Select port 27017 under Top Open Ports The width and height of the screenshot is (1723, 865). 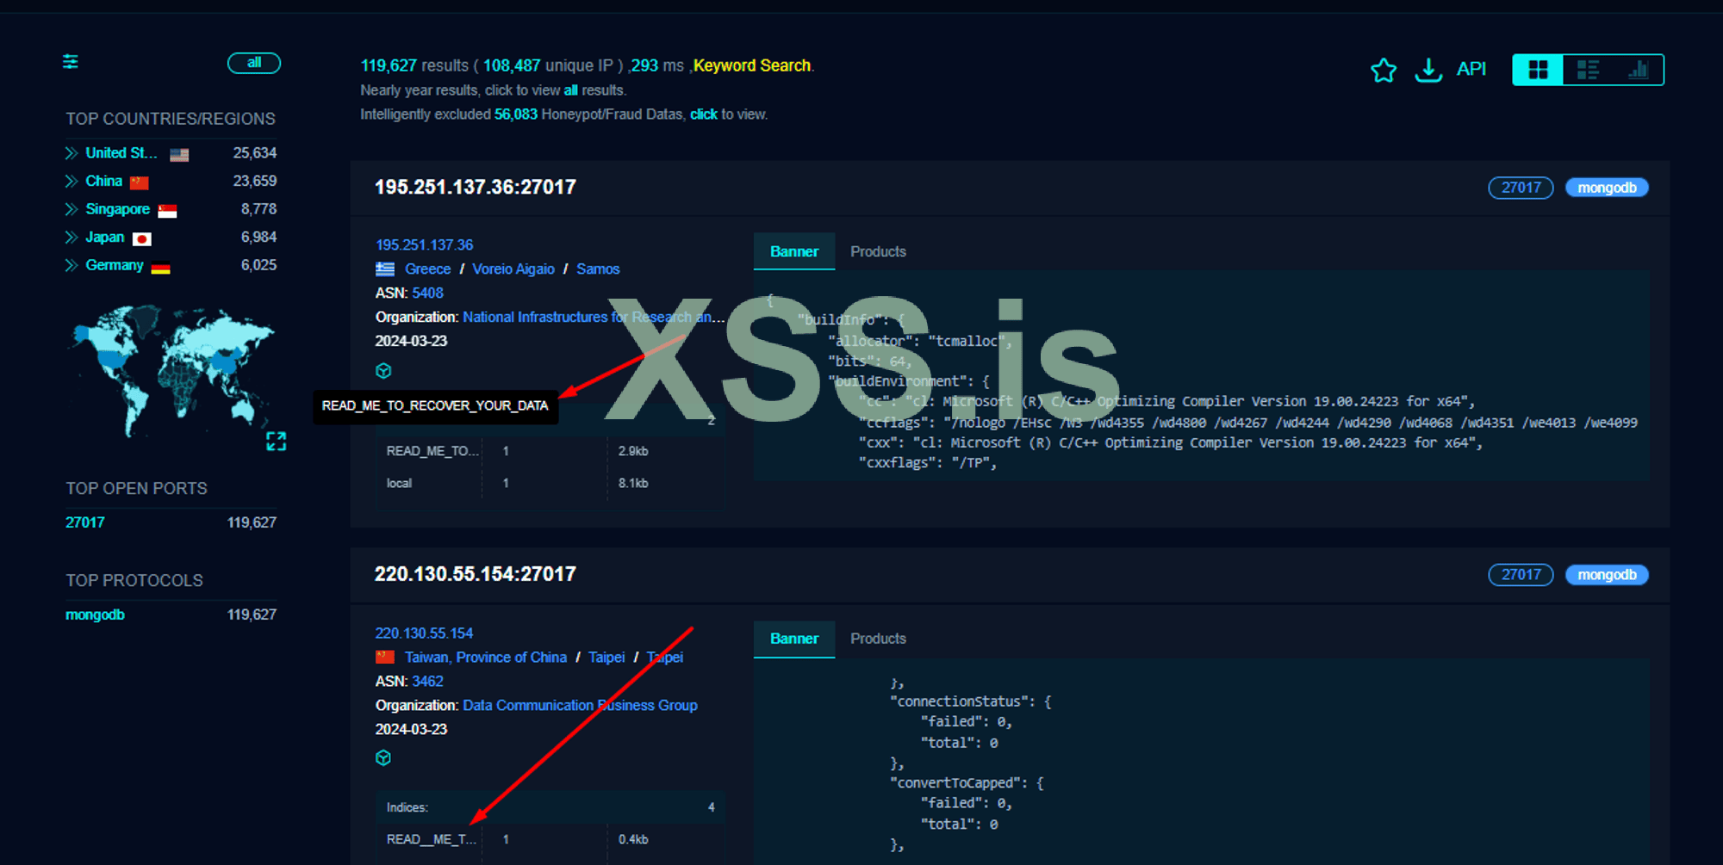(85, 522)
